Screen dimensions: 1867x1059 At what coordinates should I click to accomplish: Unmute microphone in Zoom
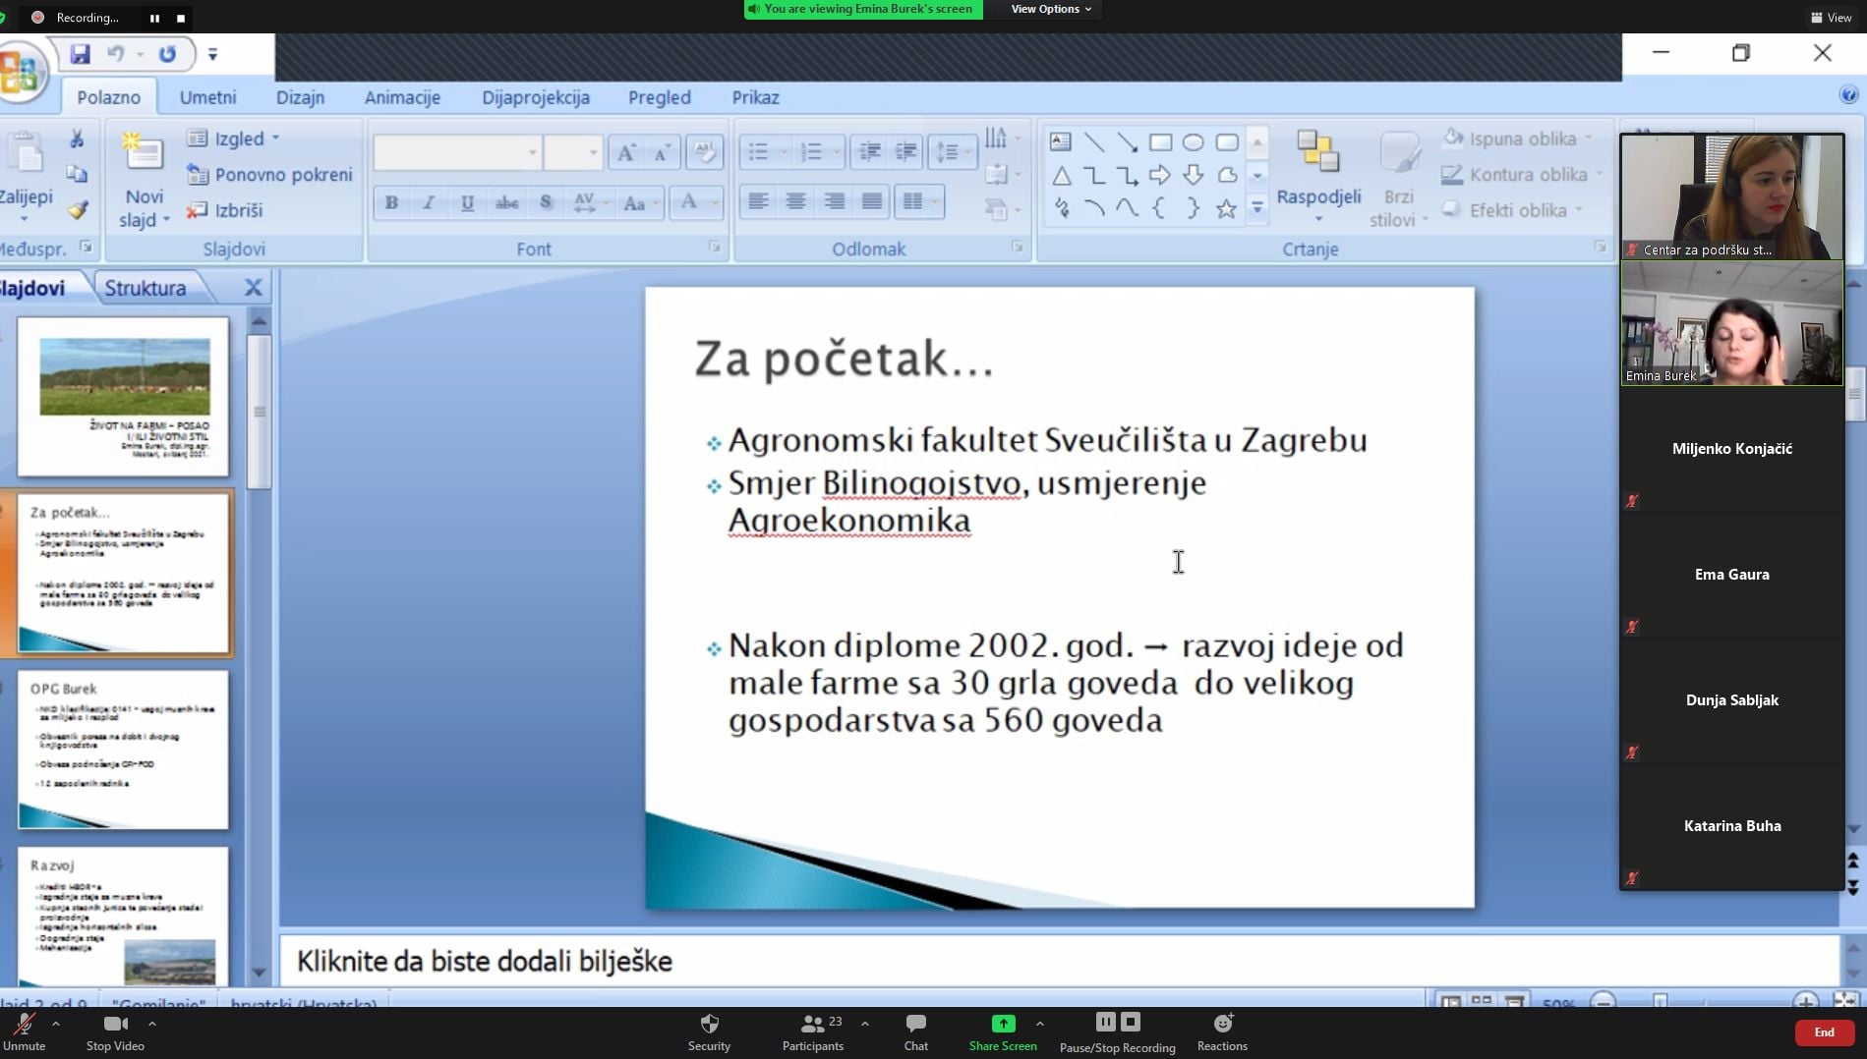pyautogui.click(x=25, y=1031)
